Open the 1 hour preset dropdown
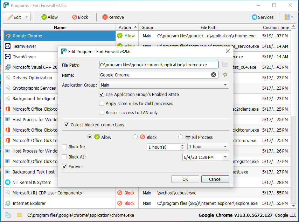The height and width of the screenshot is (222, 299). pos(208,147)
